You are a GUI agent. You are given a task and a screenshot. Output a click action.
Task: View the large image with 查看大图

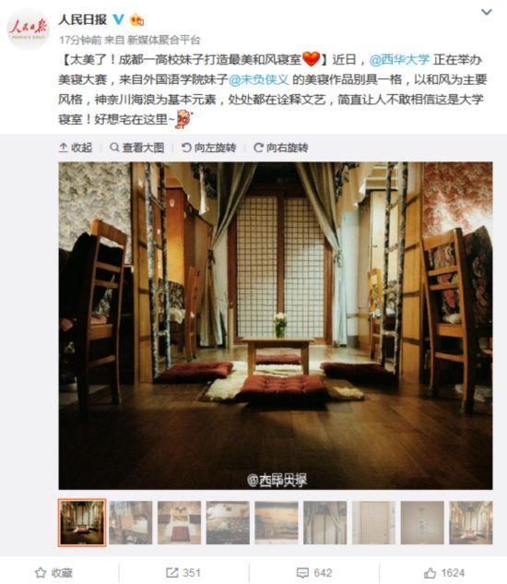[137, 148]
